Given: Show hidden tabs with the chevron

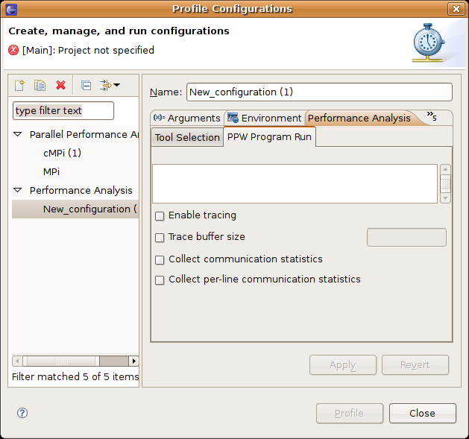Looking at the screenshot, I should click(432, 116).
